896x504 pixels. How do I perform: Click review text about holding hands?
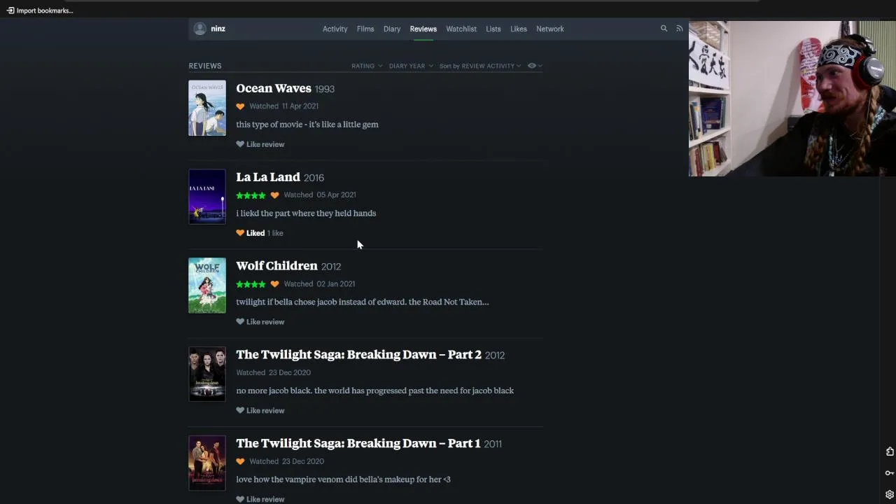306,213
